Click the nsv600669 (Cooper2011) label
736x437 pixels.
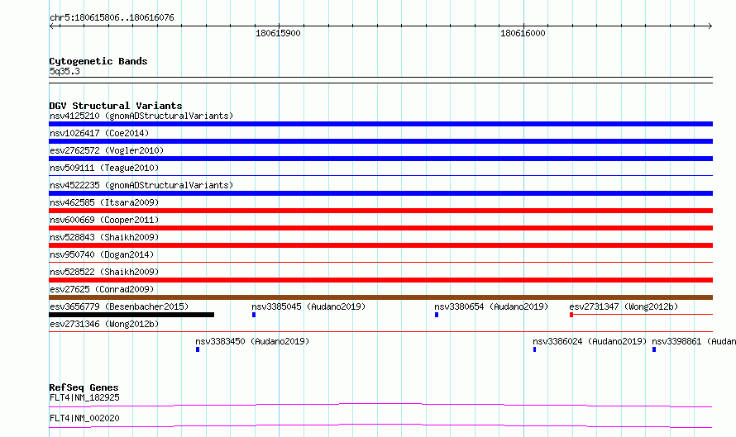coord(104,220)
